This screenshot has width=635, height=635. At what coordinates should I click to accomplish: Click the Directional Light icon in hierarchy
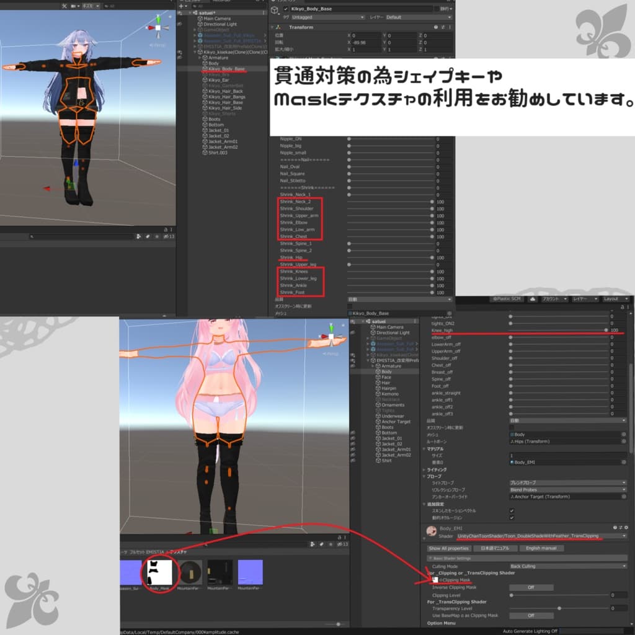pyautogui.click(x=200, y=24)
